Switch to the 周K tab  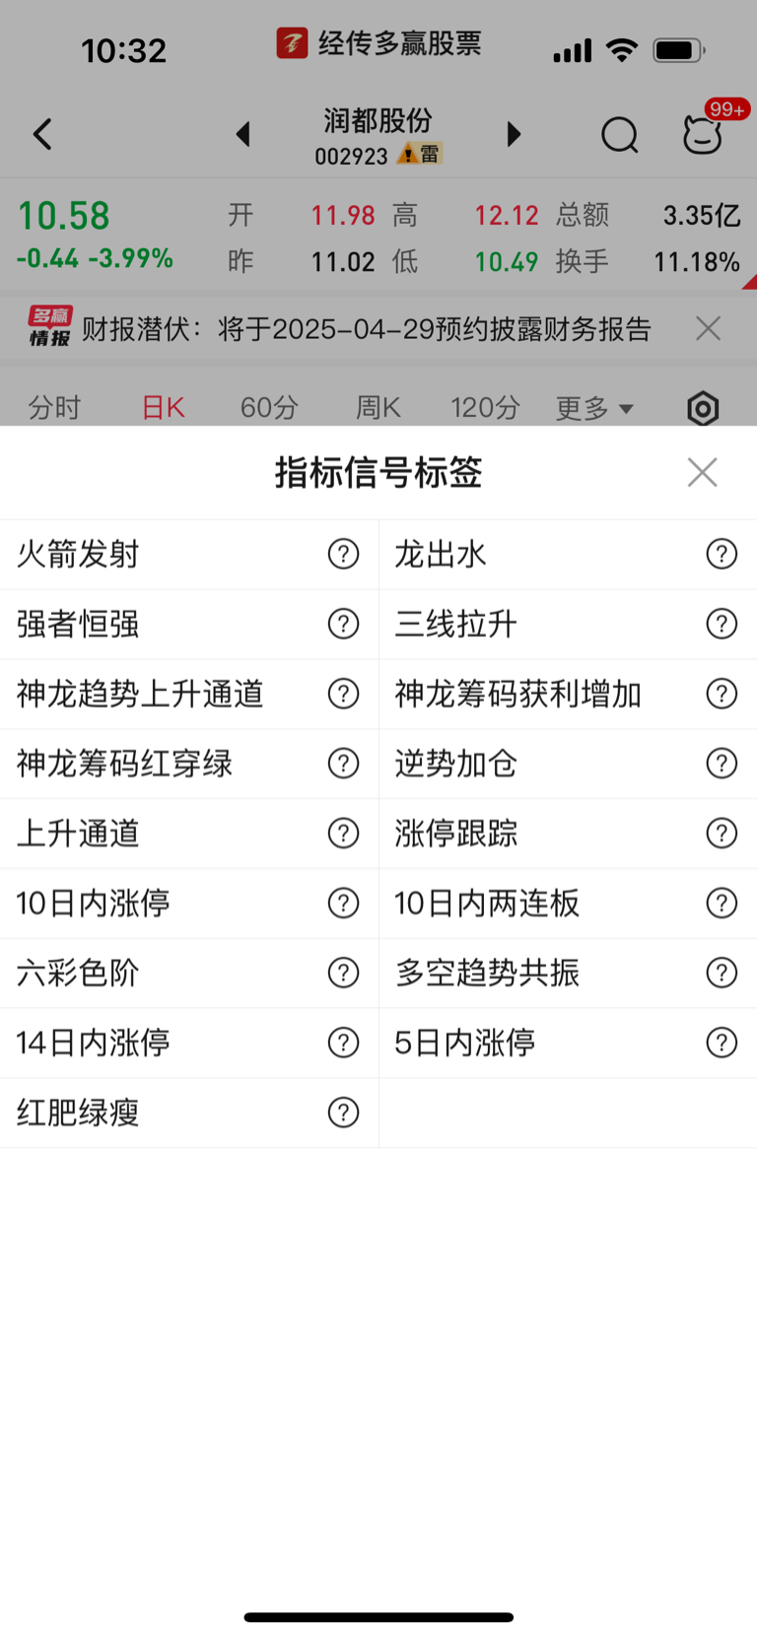(x=378, y=408)
